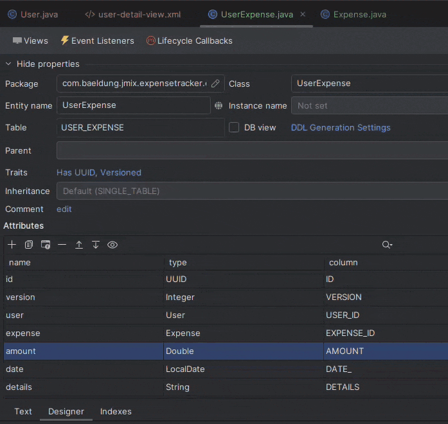This screenshot has width=448, height=424.
Task: Switch to the Indexes tab
Action: pyautogui.click(x=116, y=411)
